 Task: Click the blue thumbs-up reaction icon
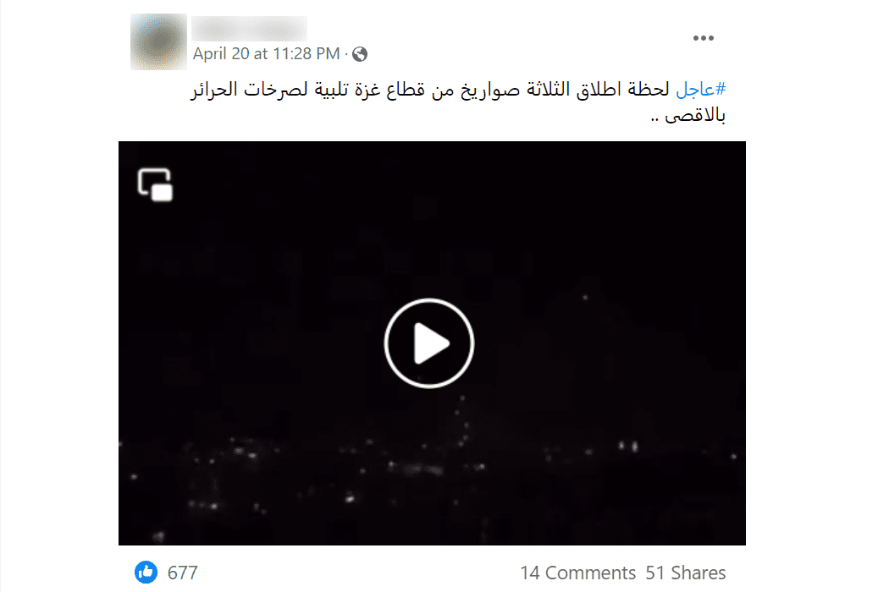point(146,573)
